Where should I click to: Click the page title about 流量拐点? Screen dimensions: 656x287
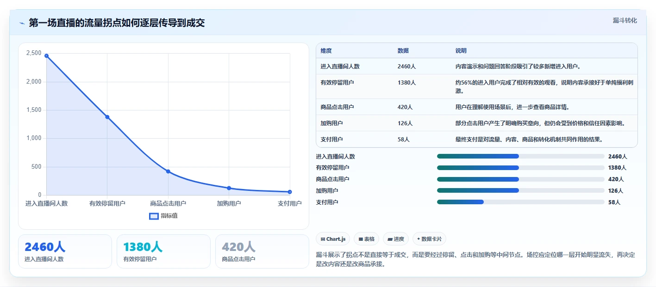[117, 23]
